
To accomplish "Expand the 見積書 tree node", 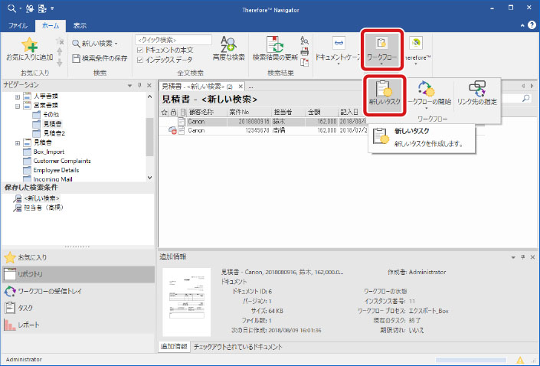I will click(x=18, y=142).
